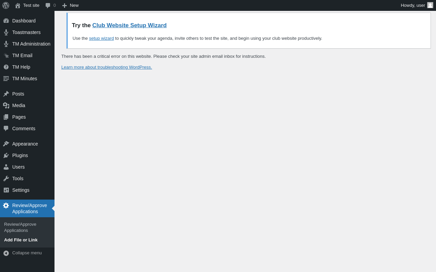Screen dimensions: 436x272
Task: Open Learn more about troubleshooting WordPress link
Action: click(107, 67)
